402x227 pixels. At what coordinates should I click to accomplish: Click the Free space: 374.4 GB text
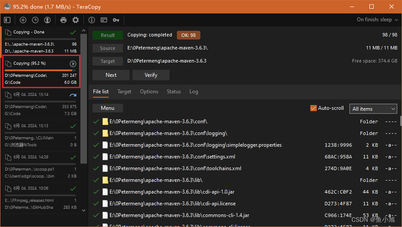point(375,61)
